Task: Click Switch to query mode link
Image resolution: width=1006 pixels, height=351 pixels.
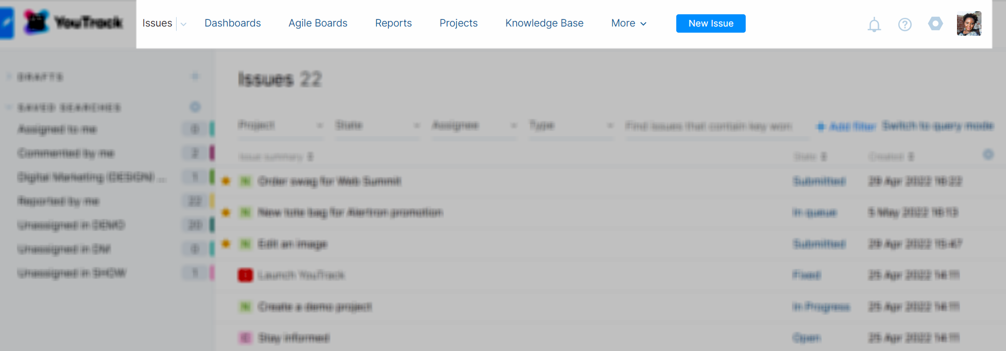Action: [x=938, y=126]
